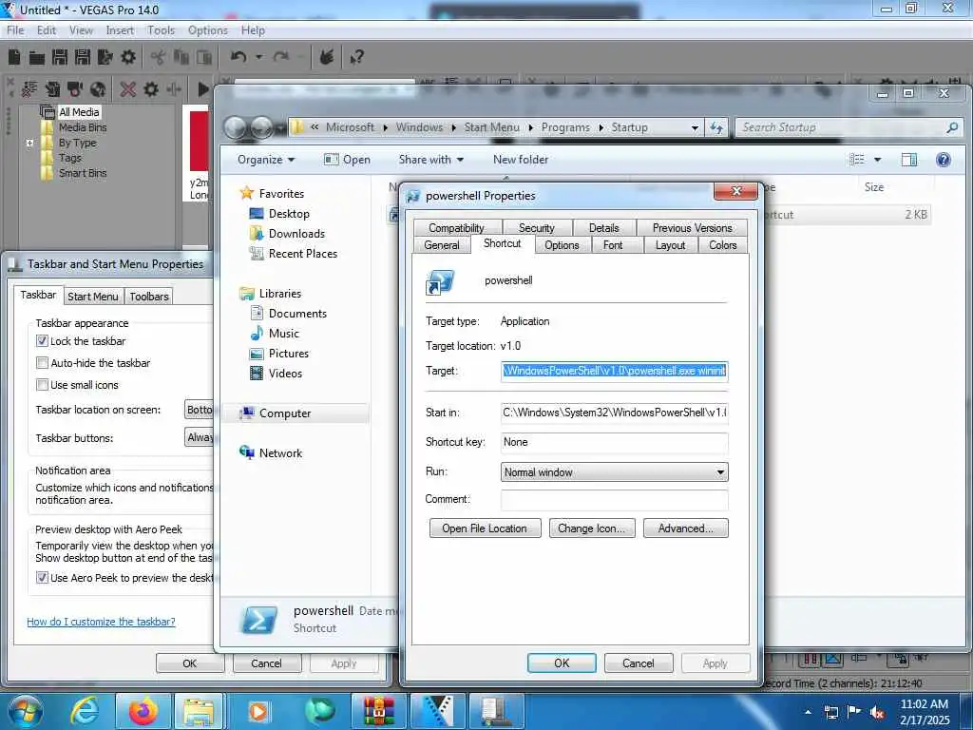Viewport: 973px width, 730px height.
Task: Enable Use small icons checkbox
Action: 42,385
